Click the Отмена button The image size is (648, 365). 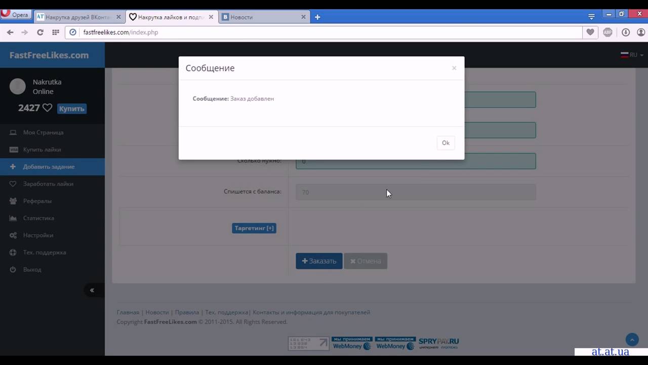coord(366,261)
